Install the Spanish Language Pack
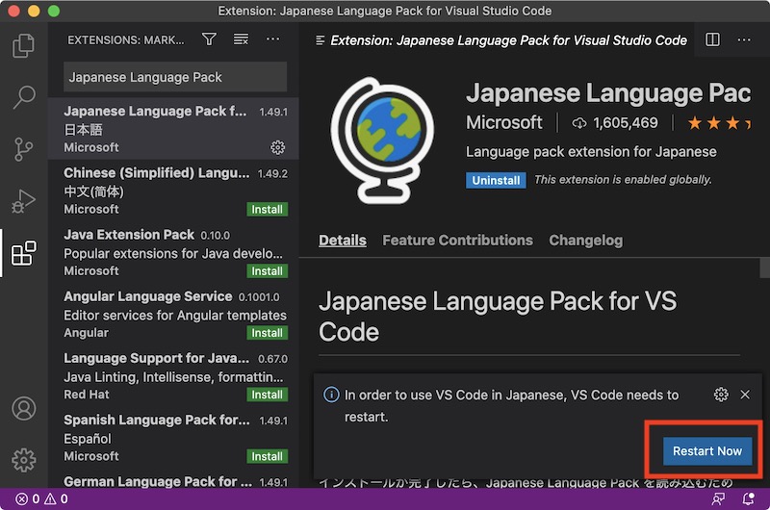Viewport: 770px width, 510px height. click(x=268, y=457)
